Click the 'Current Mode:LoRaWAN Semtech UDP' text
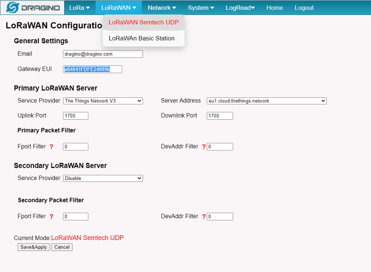The image size is (371, 272). (x=69, y=238)
